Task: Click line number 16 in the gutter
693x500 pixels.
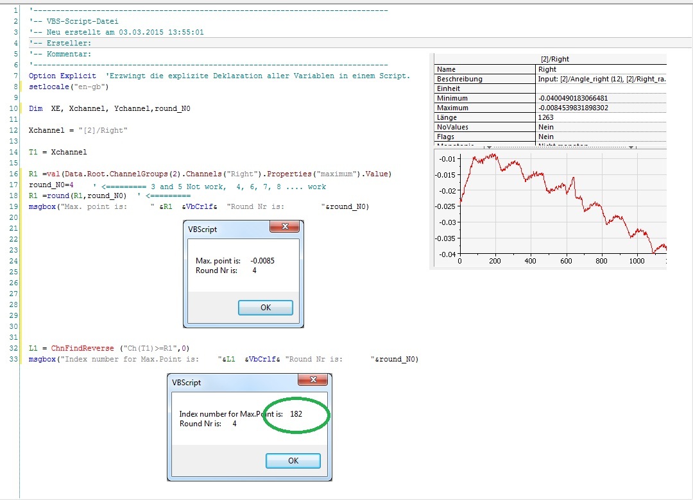Action: click(13, 174)
